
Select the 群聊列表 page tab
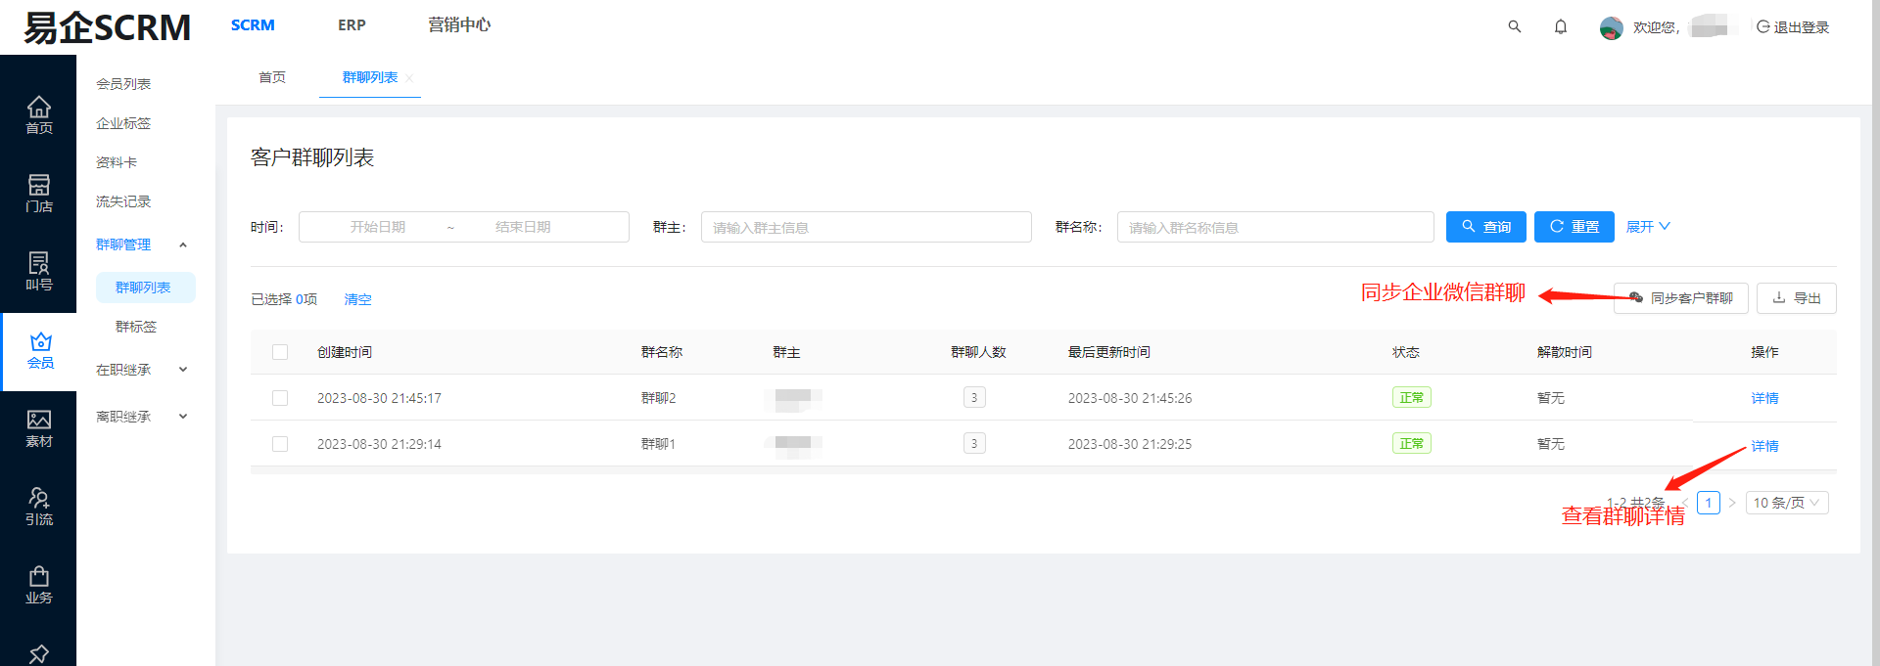(369, 77)
